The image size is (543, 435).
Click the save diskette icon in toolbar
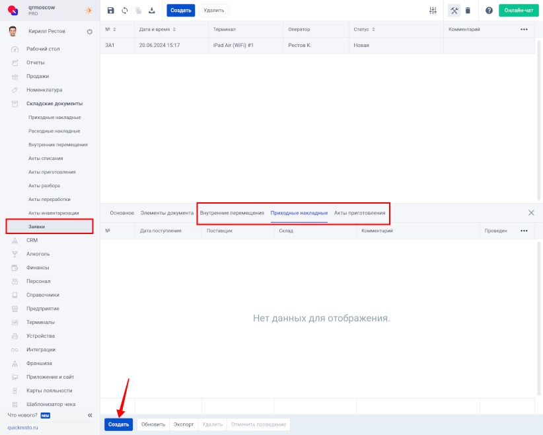111,11
